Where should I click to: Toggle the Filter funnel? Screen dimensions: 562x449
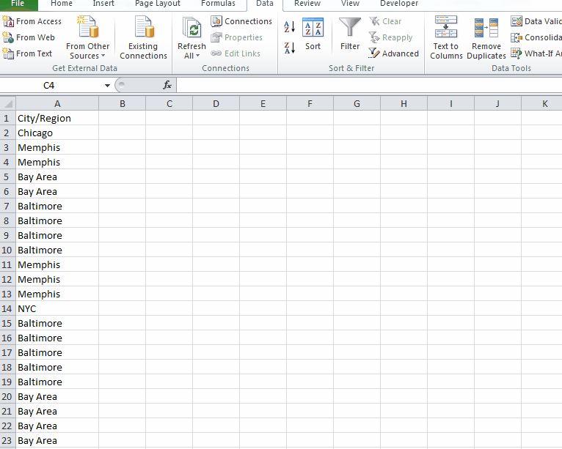tap(350, 34)
